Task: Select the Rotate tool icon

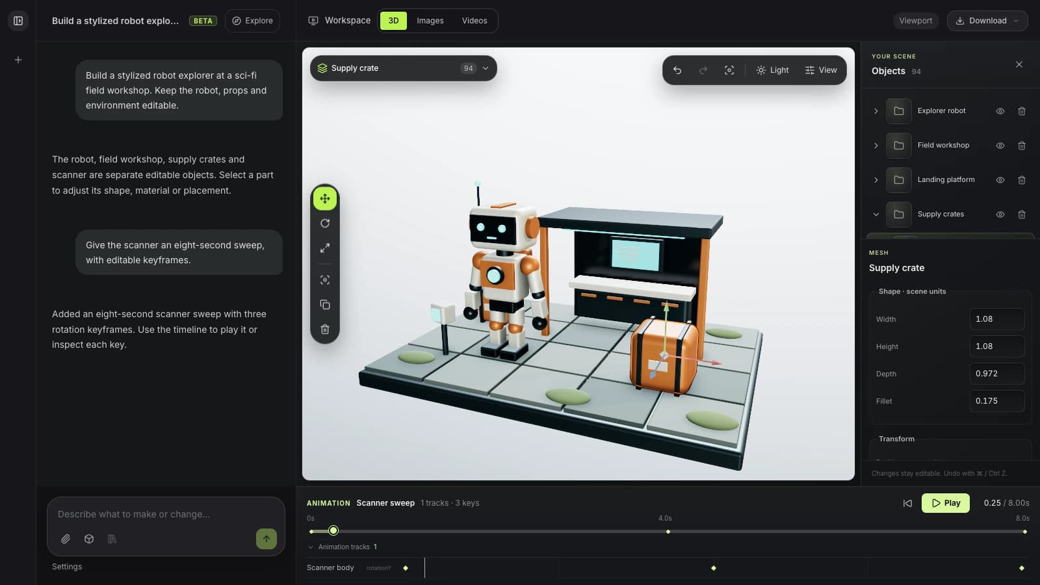Action: click(325, 224)
